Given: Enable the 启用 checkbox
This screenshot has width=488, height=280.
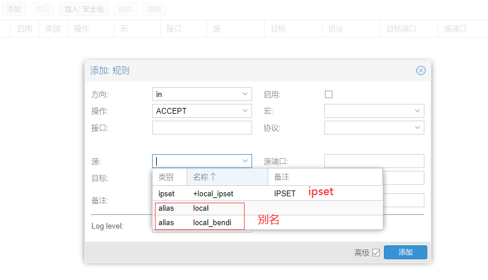Looking at the screenshot, I should click(x=329, y=94).
